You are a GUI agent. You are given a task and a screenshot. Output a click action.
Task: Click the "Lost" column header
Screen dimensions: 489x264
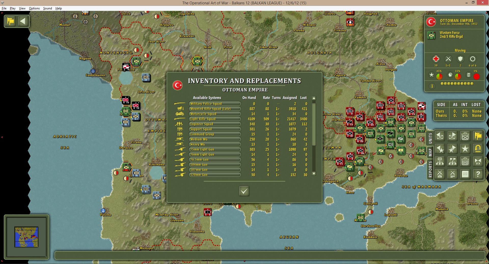point(303,98)
